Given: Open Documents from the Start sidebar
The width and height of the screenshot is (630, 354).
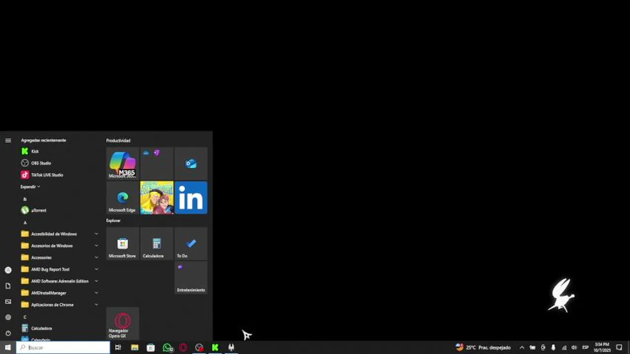Looking at the screenshot, I should [8, 286].
